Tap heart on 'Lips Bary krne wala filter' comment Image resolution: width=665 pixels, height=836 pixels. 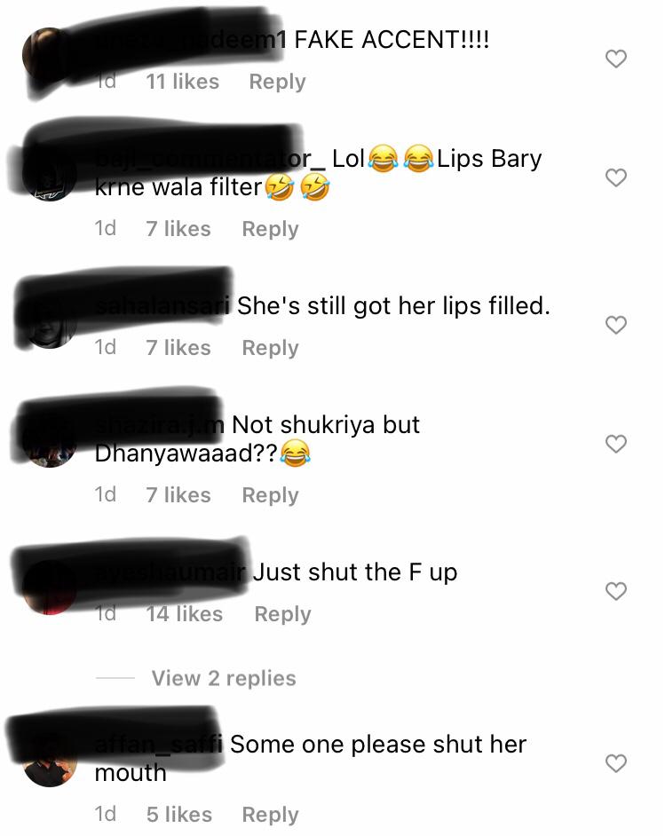616,177
